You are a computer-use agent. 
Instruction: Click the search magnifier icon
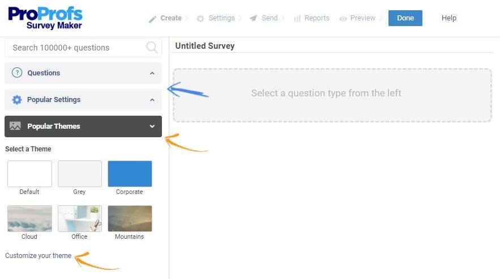(152, 48)
